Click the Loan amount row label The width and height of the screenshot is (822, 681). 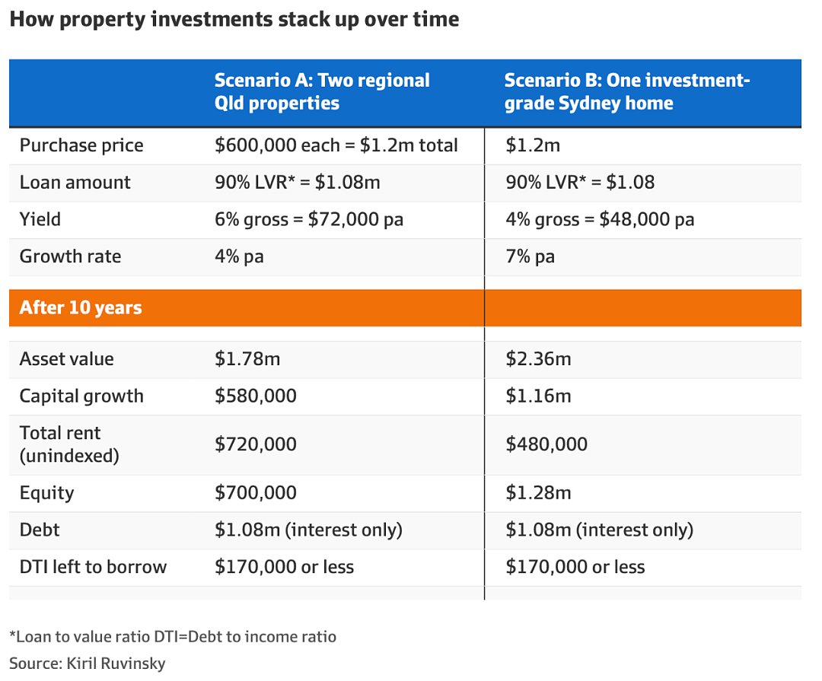75,183
